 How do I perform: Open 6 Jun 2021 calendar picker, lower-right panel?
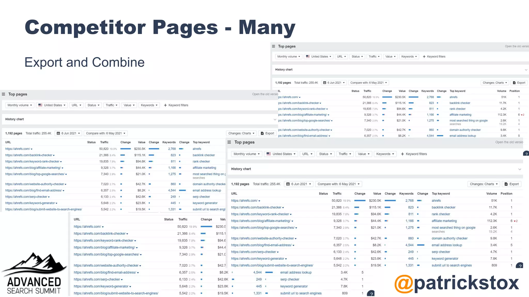click(299, 184)
